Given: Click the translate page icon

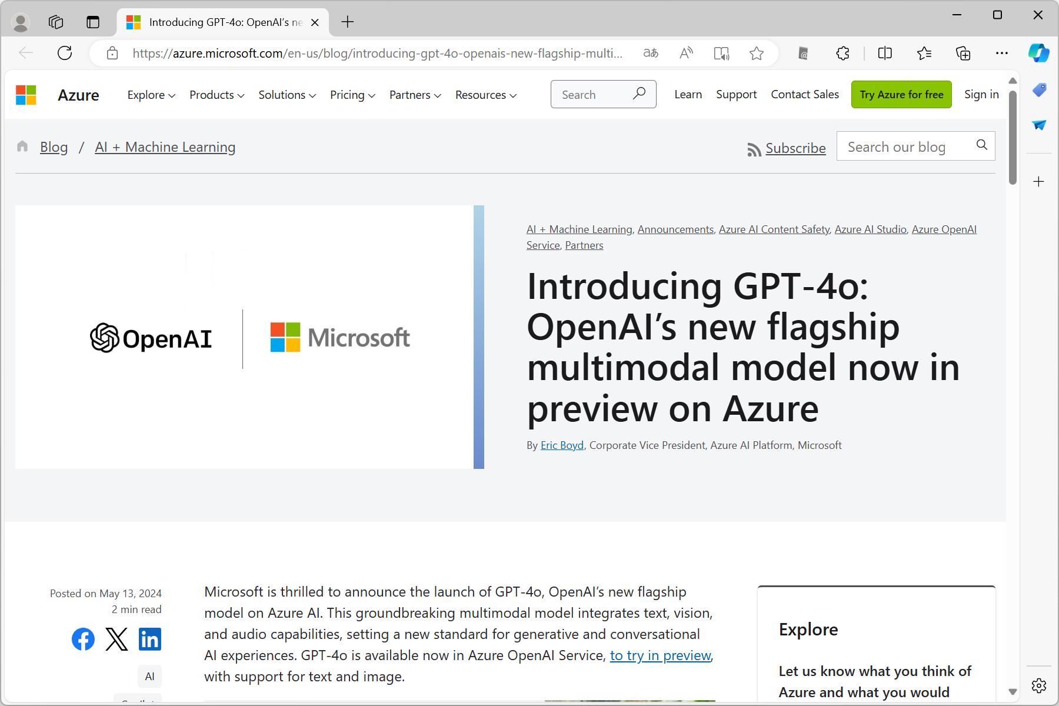Looking at the screenshot, I should (651, 54).
